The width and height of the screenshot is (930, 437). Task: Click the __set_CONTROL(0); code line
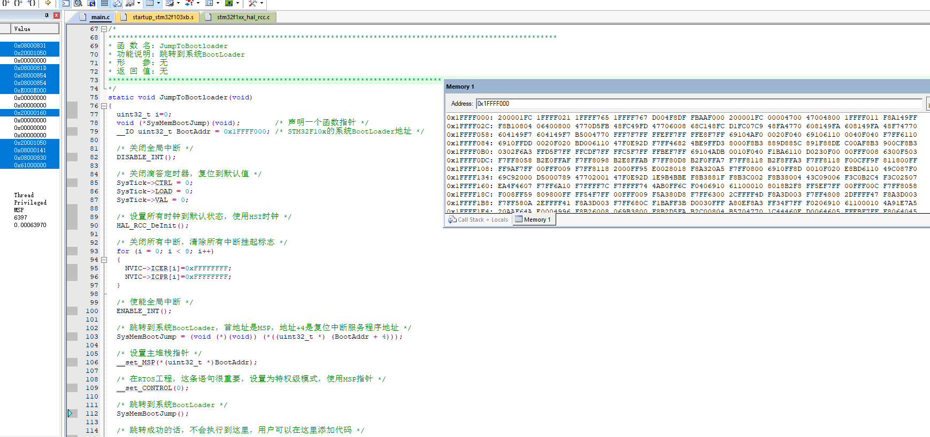click(152, 388)
